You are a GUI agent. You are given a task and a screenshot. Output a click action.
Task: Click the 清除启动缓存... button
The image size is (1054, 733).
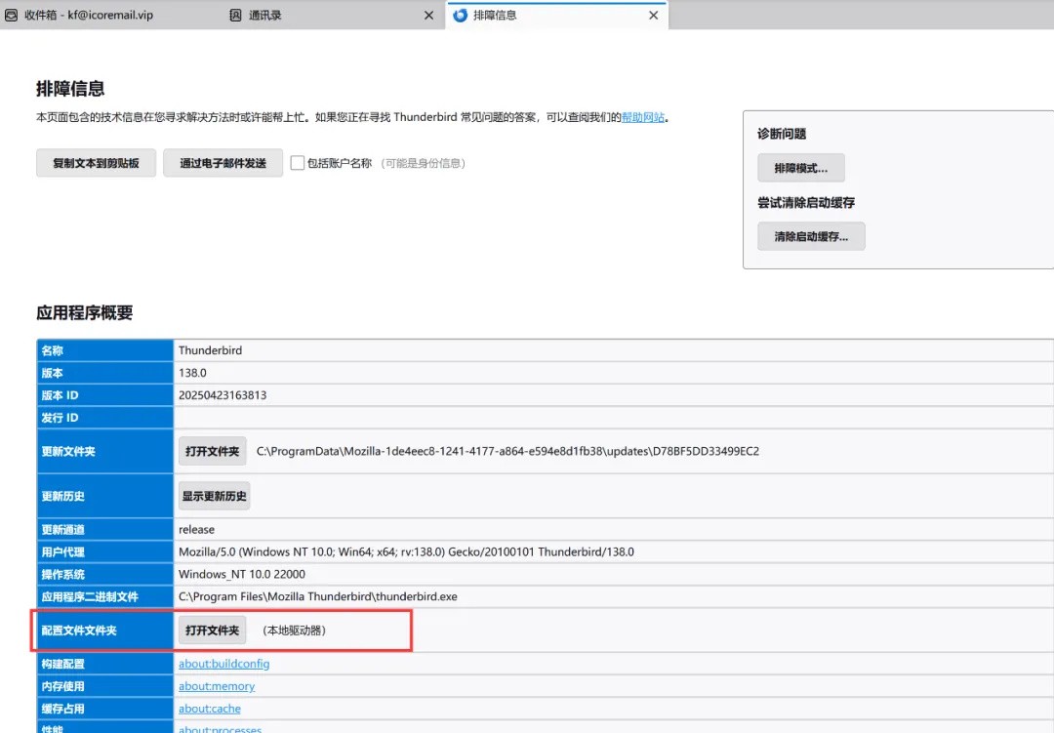point(811,236)
